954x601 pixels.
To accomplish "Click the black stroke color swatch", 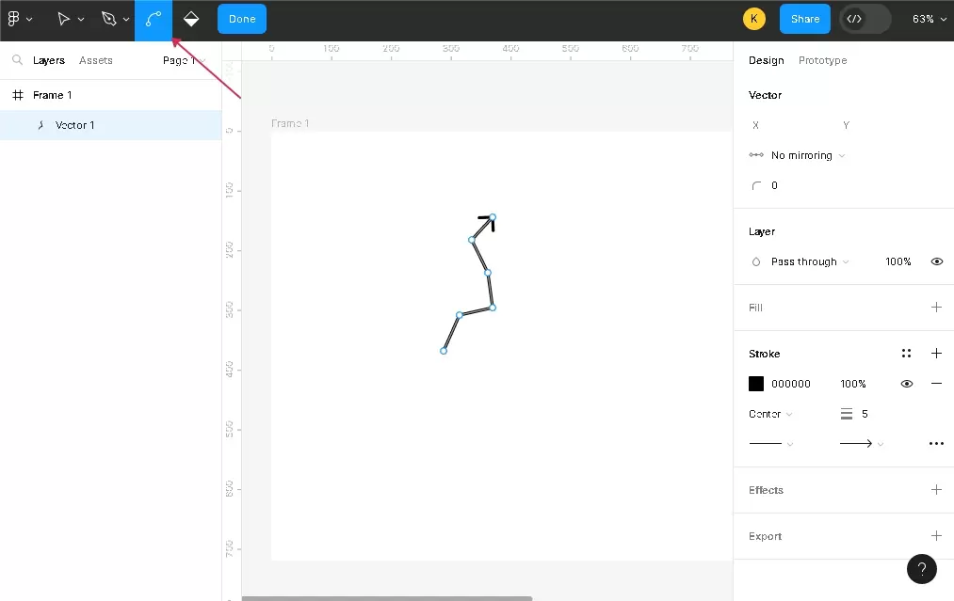I will tap(756, 384).
